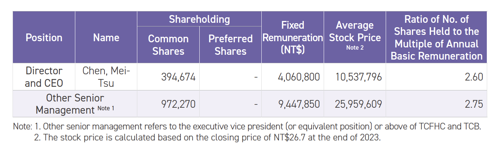Select the Shareholding header cell
499x150 pixels.
199,19
